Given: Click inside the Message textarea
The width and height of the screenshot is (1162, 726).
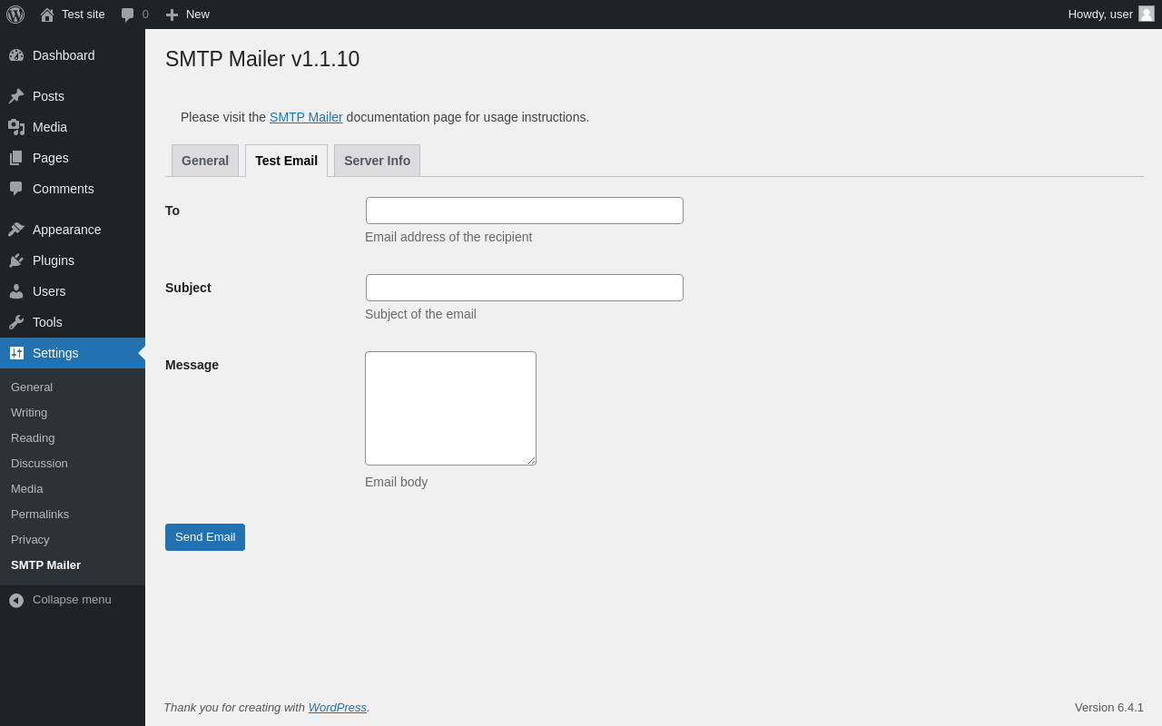Looking at the screenshot, I should [x=450, y=408].
